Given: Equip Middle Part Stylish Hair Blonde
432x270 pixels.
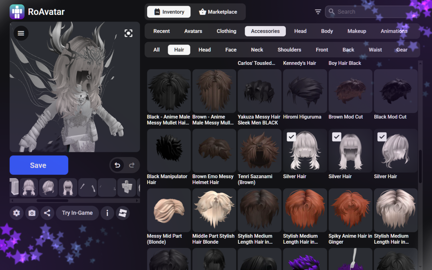Looking at the screenshot, I should 214,210.
